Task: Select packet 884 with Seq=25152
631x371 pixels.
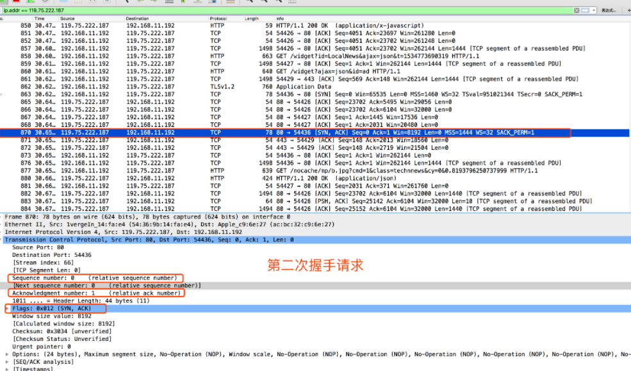Action: tap(315, 210)
